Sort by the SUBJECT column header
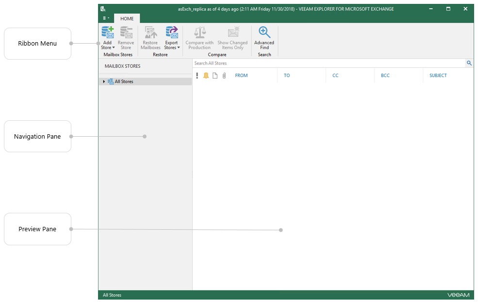The image size is (478, 302). point(438,76)
